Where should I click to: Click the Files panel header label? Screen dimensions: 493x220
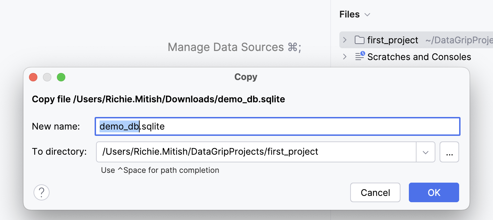point(349,14)
